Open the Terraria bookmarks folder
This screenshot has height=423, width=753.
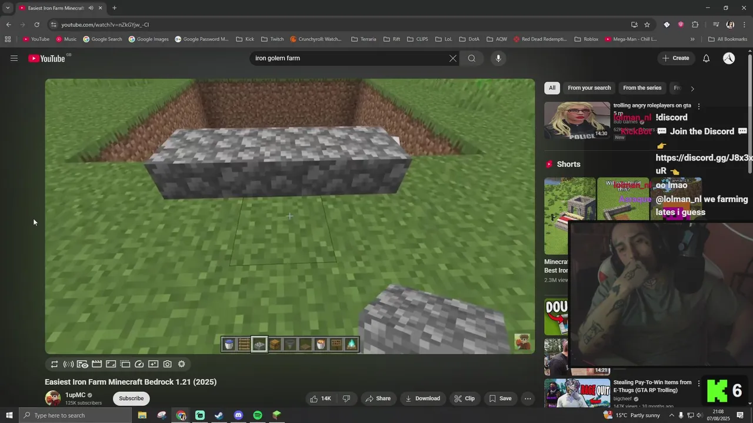point(364,39)
